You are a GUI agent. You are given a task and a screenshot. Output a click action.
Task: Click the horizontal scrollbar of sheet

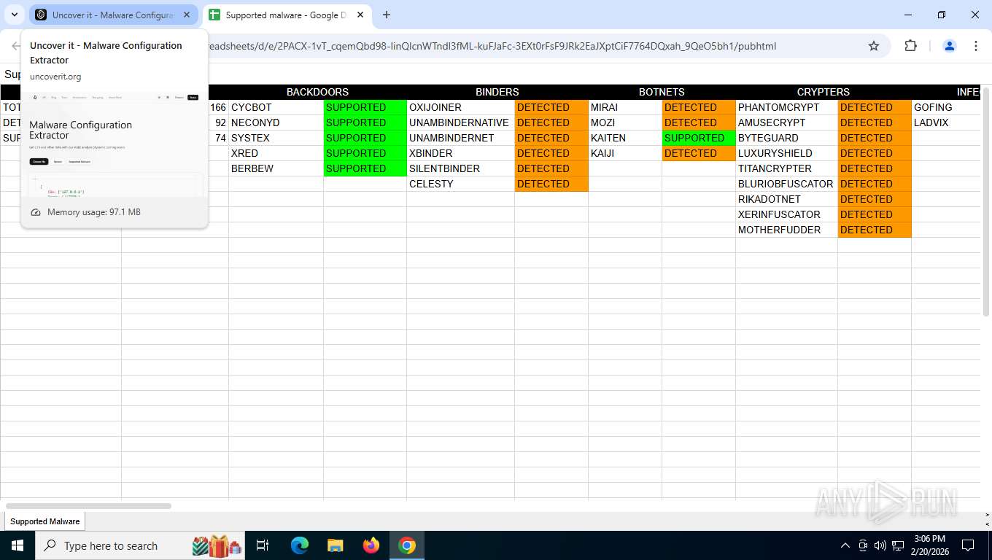[88, 506]
